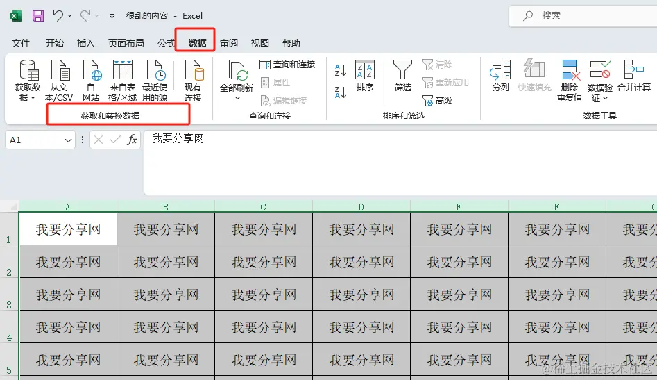Click the formula bar containing 我要分享网
The height and width of the screenshot is (380, 657).
coord(400,162)
